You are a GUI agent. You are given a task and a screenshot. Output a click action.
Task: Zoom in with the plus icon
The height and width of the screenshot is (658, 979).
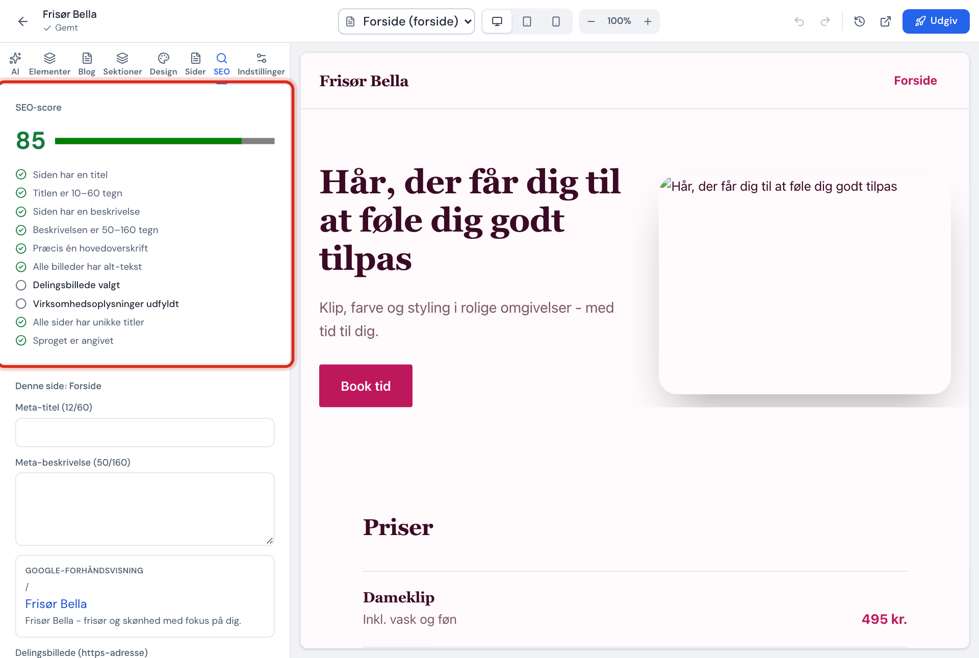pyautogui.click(x=648, y=21)
